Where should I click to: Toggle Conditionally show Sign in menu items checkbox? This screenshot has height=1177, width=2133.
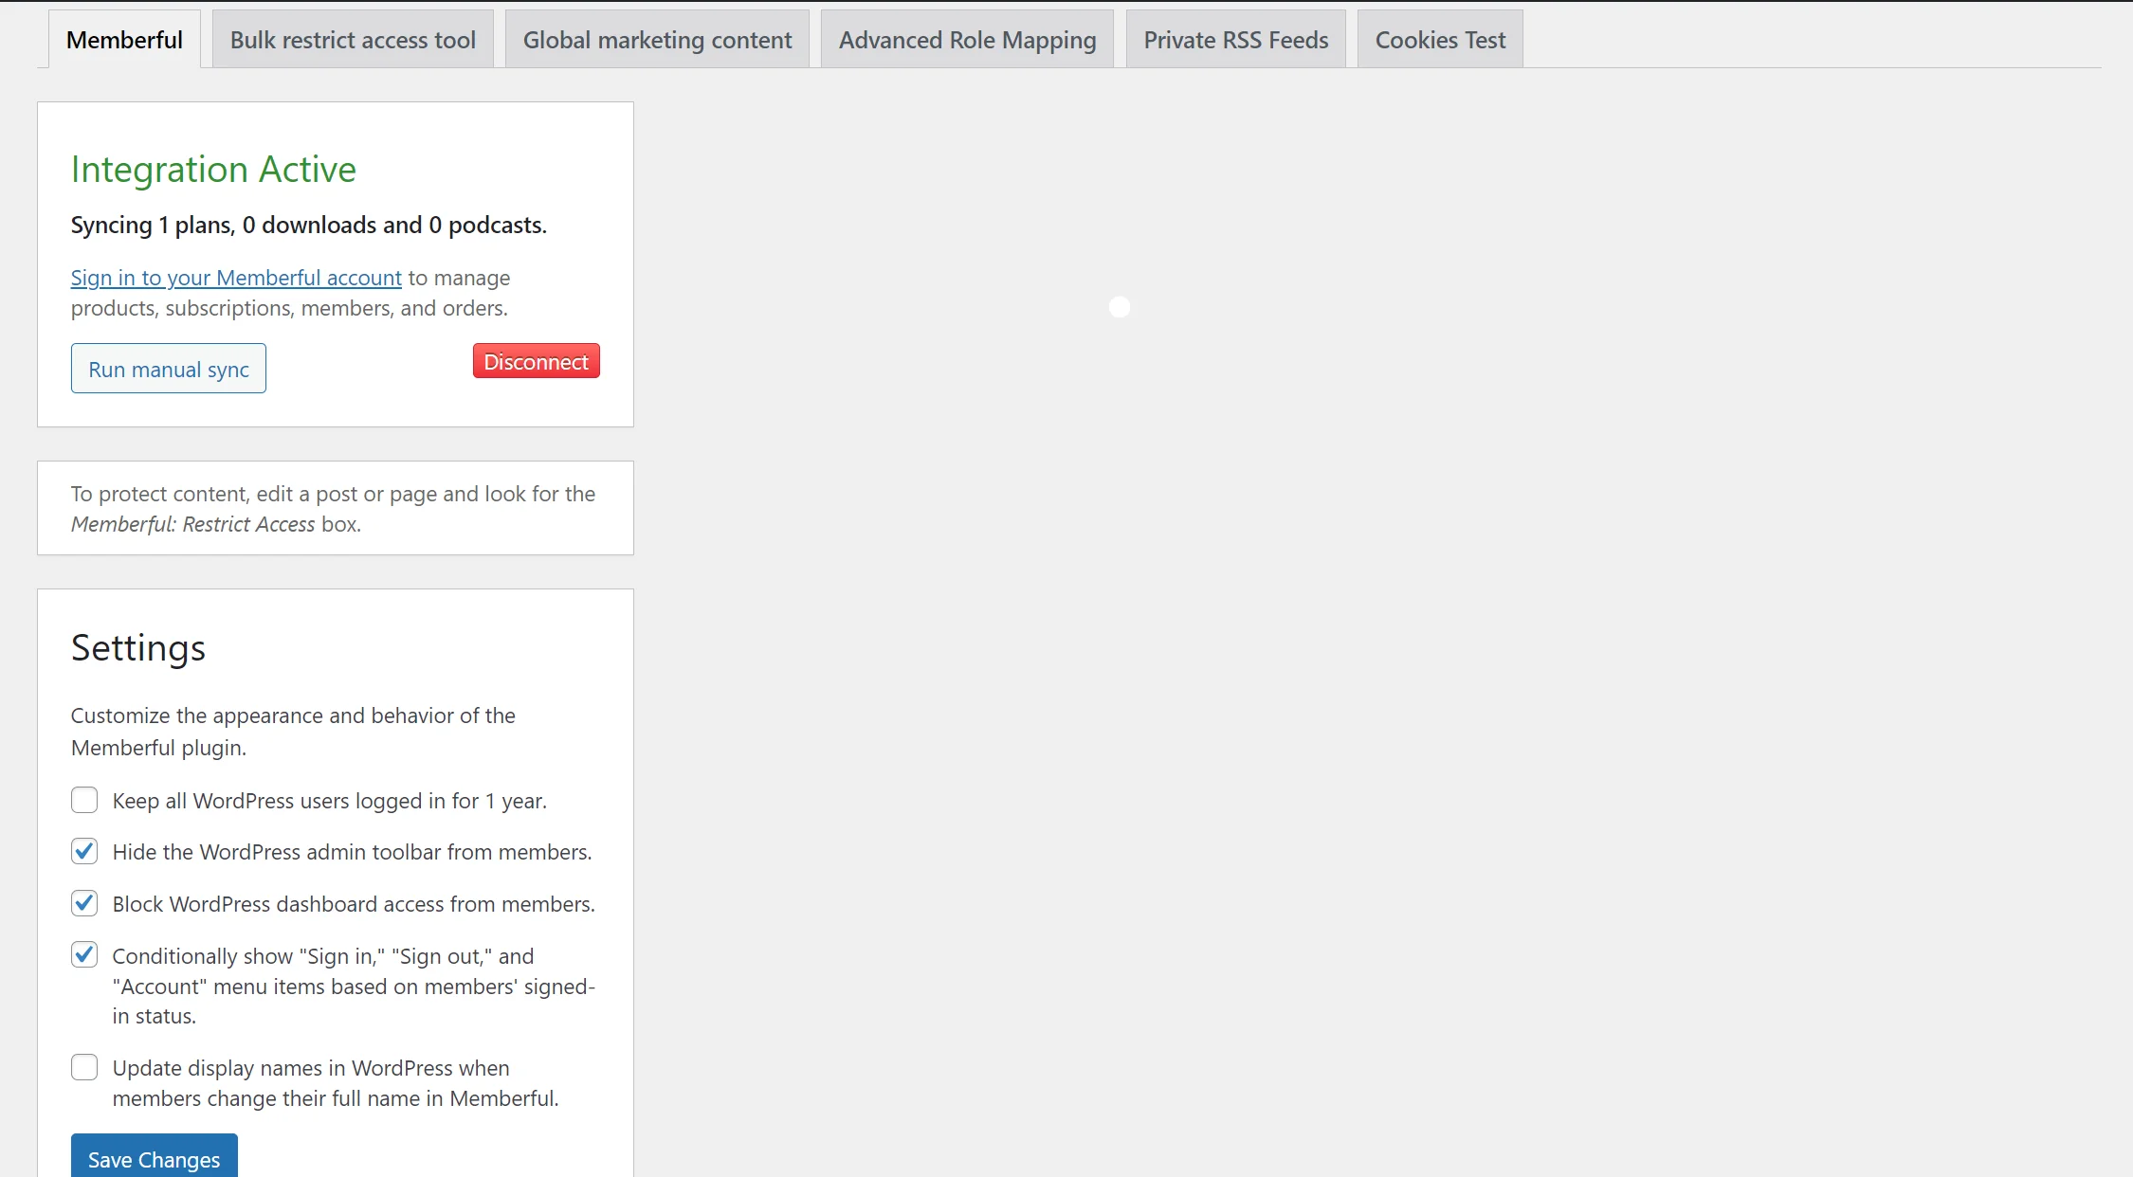click(84, 954)
